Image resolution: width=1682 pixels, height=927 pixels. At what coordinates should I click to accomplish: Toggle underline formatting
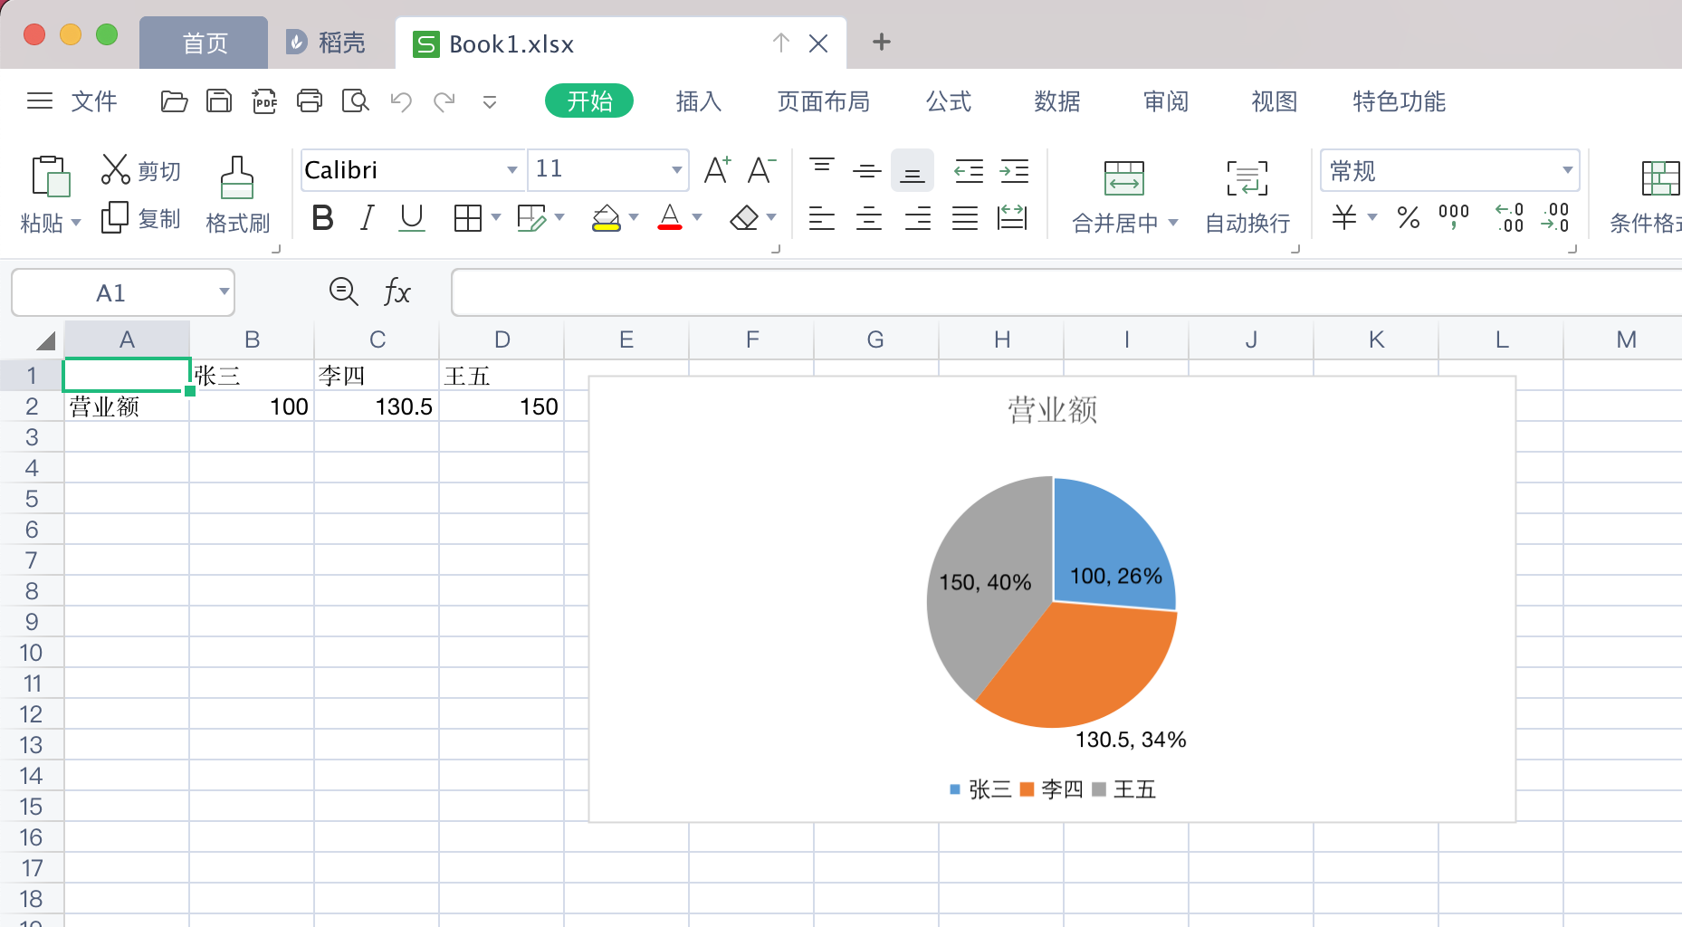point(412,217)
